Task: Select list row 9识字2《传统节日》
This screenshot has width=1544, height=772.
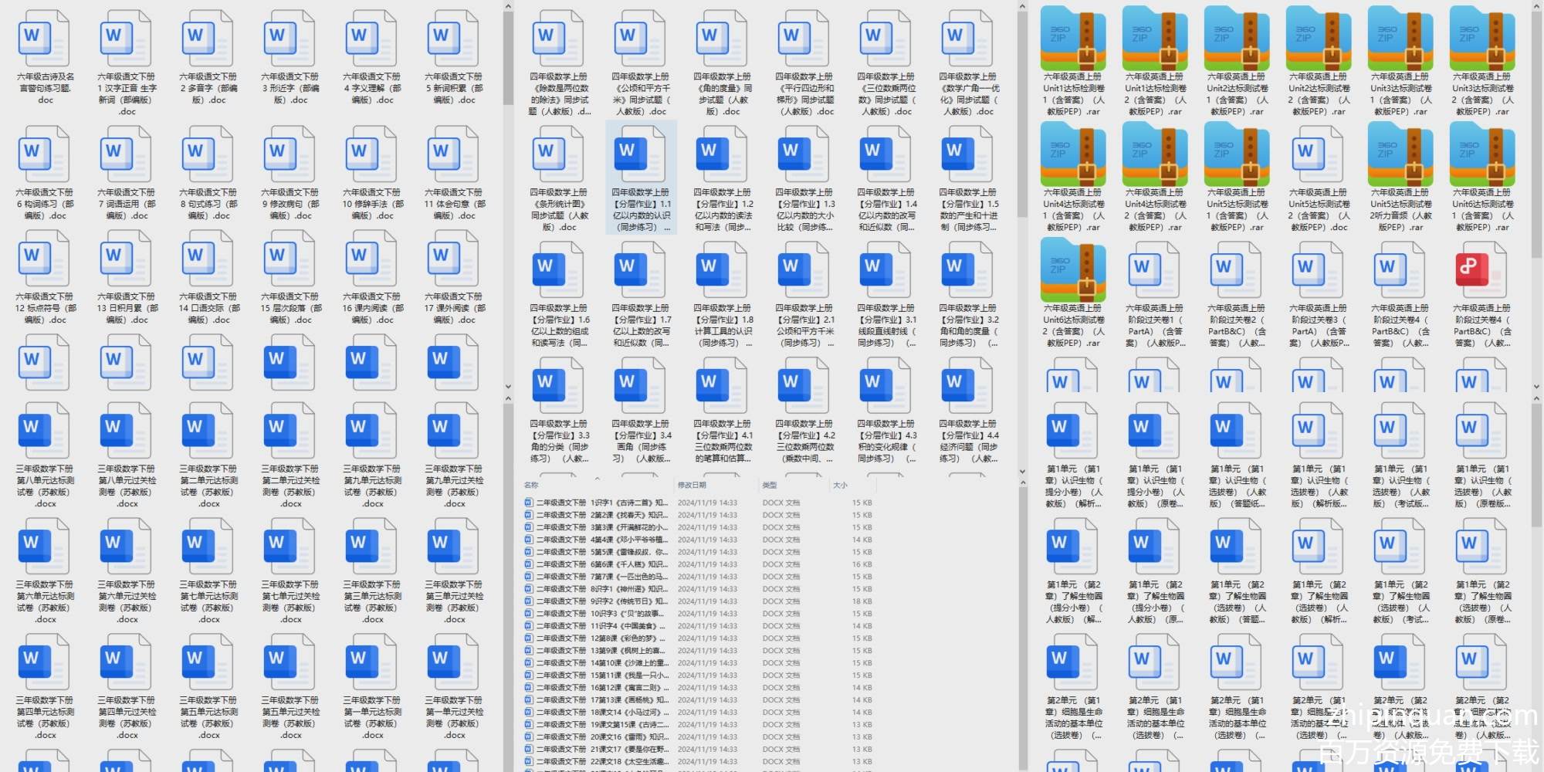Action: coord(602,601)
